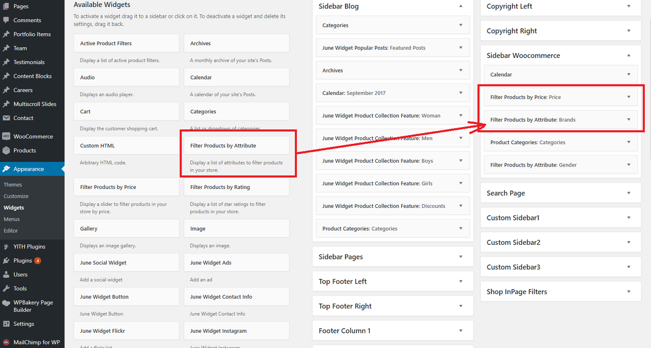Expand Calendar: September 2017 widget
The image size is (651, 348).
[x=461, y=93]
